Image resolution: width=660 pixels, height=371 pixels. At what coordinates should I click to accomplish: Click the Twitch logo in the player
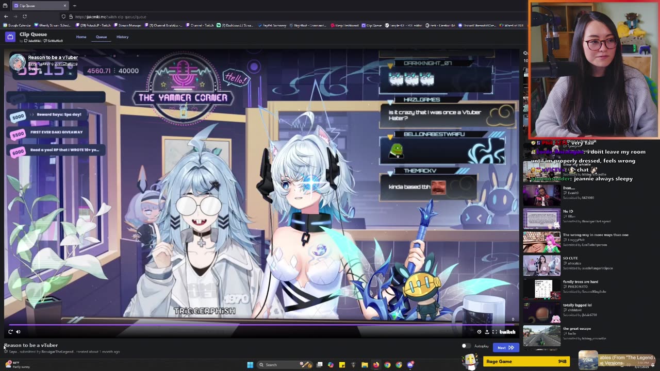[x=507, y=332]
